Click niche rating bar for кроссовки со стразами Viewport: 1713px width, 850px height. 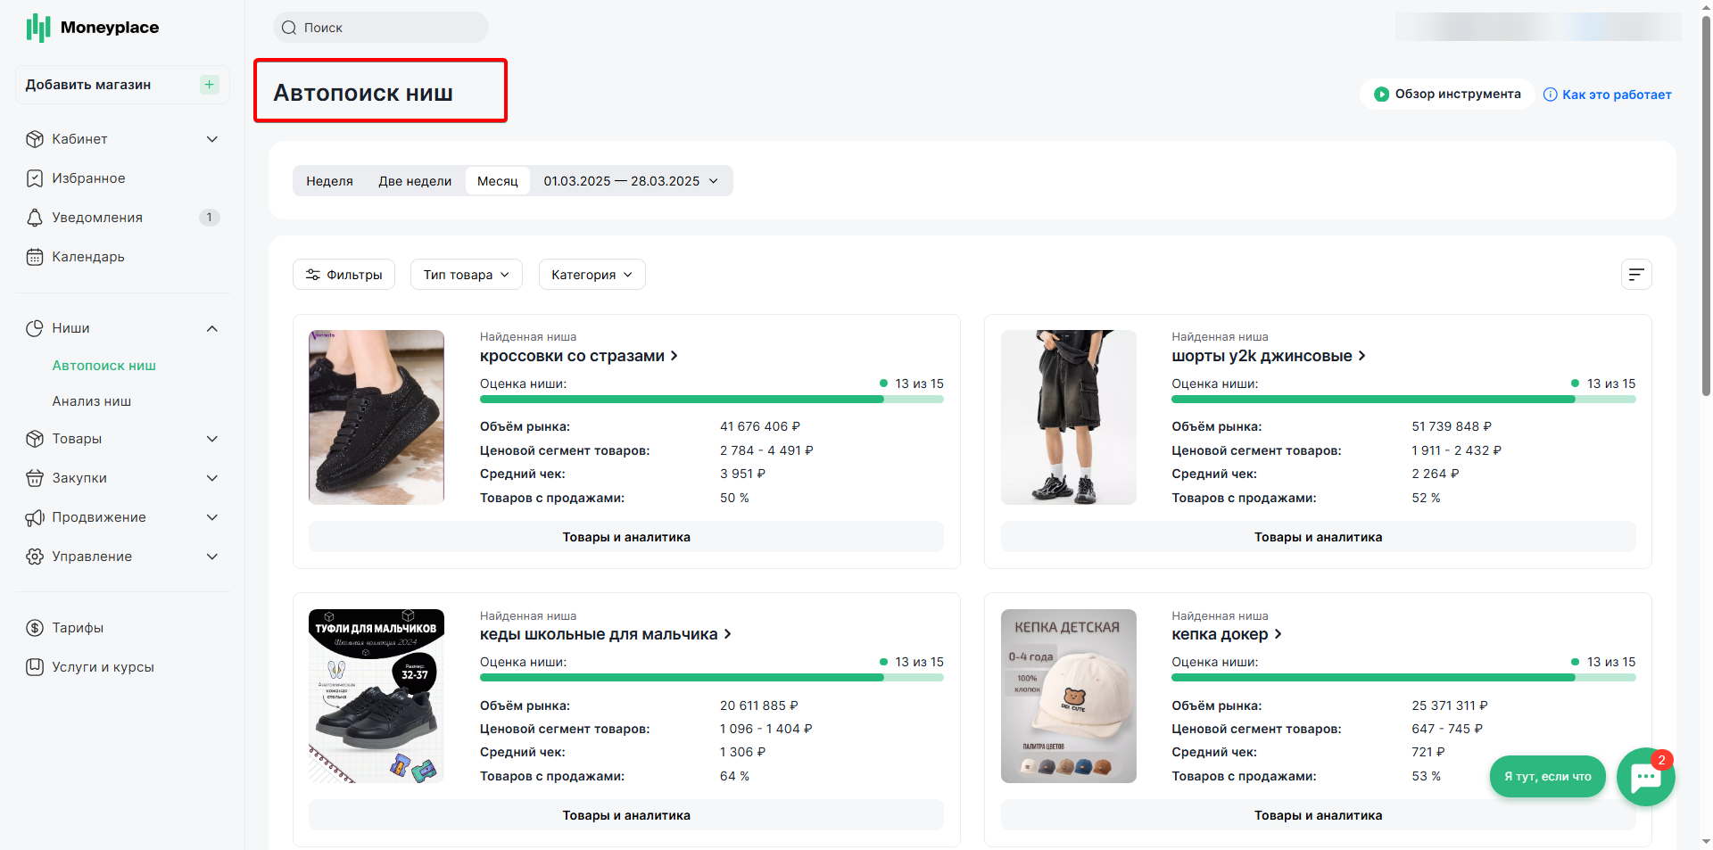point(711,400)
